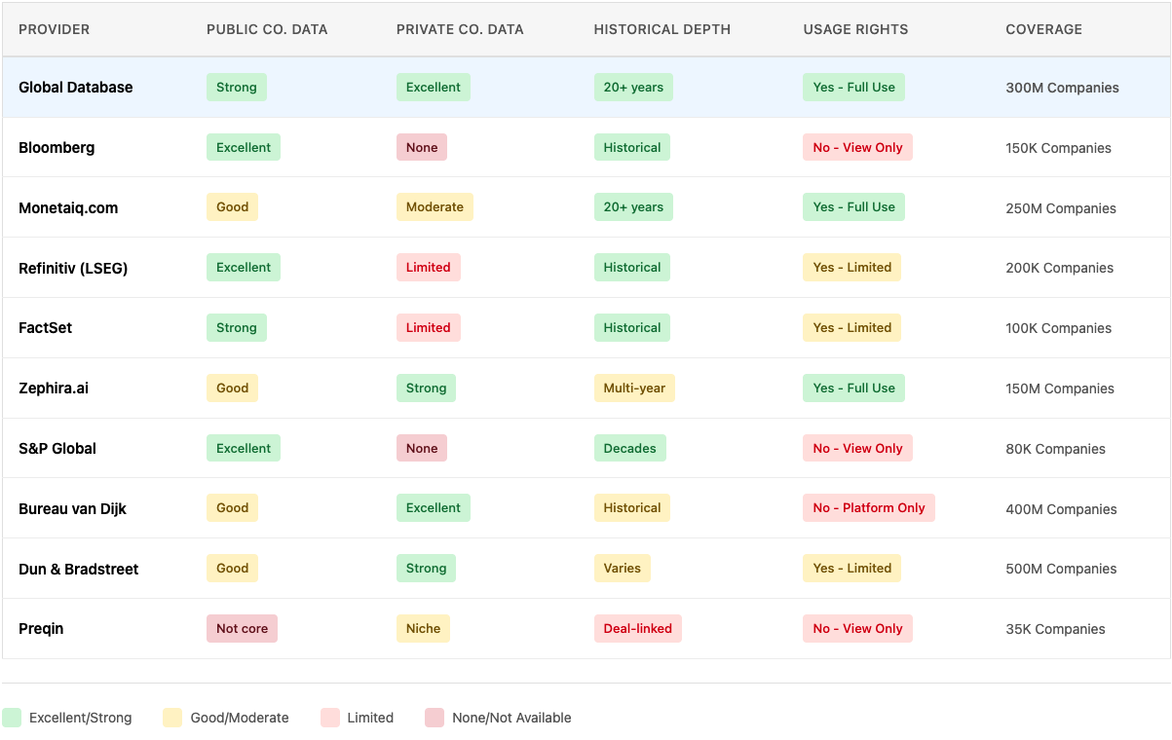
Task: Click Bureau van Dijk's 'No - Platform Only' badge
Action: (868, 508)
